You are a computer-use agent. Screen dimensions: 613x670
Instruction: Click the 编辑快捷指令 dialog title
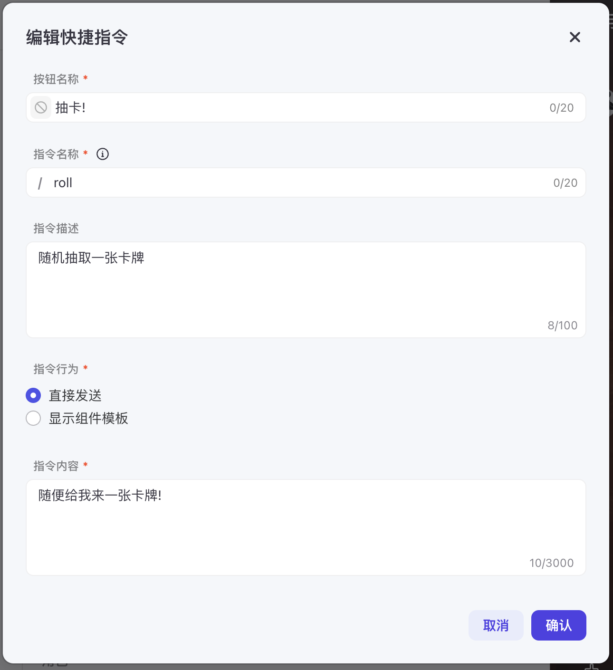coord(77,37)
